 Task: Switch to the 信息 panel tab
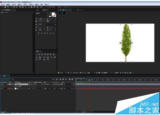click(37, 10)
